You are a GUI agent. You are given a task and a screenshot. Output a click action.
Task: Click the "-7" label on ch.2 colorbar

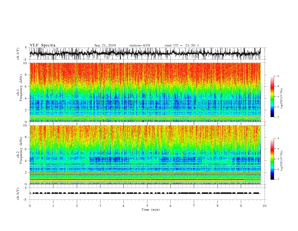tap(278, 179)
